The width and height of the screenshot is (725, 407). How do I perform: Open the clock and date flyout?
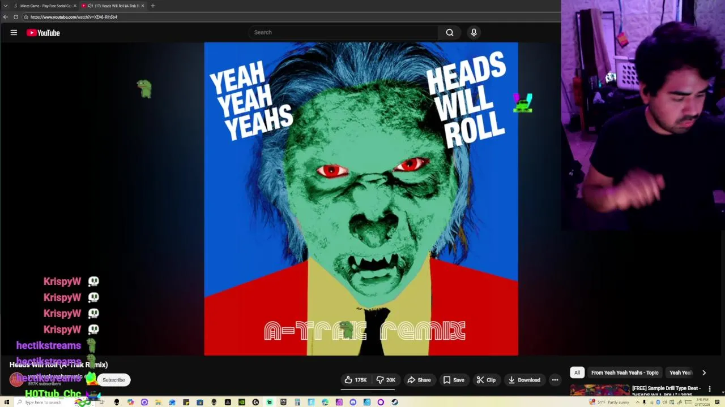click(702, 402)
